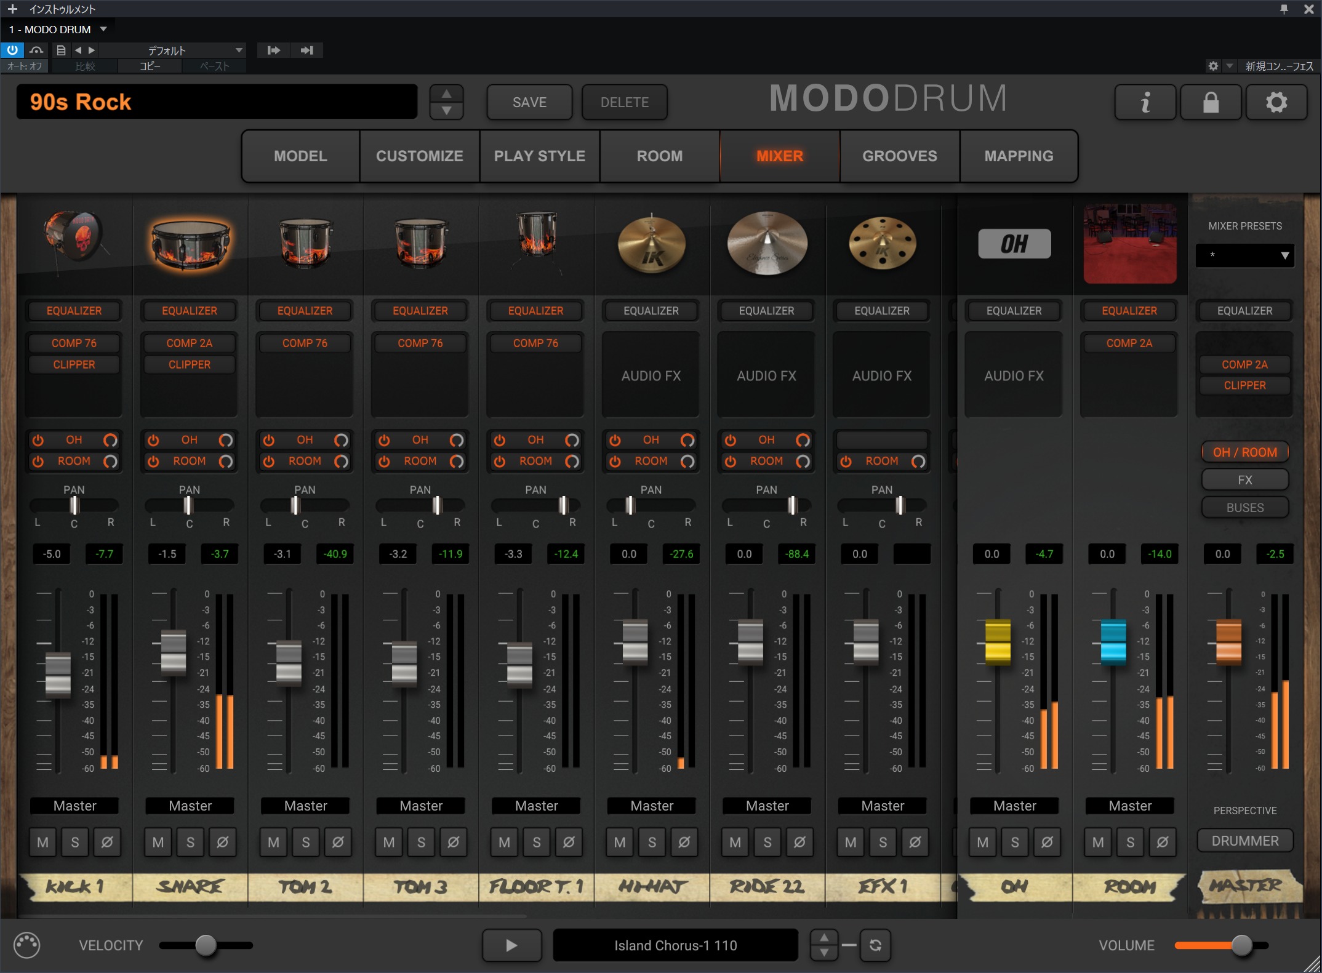Select the Floor Tom 1 drum image
The height and width of the screenshot is (973, 1322).
click(x=536, y=241)
